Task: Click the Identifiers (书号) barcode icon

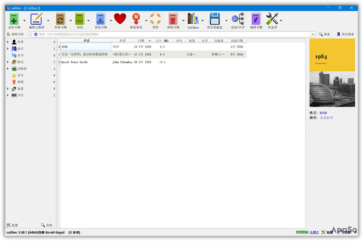Action: (14, 95)
